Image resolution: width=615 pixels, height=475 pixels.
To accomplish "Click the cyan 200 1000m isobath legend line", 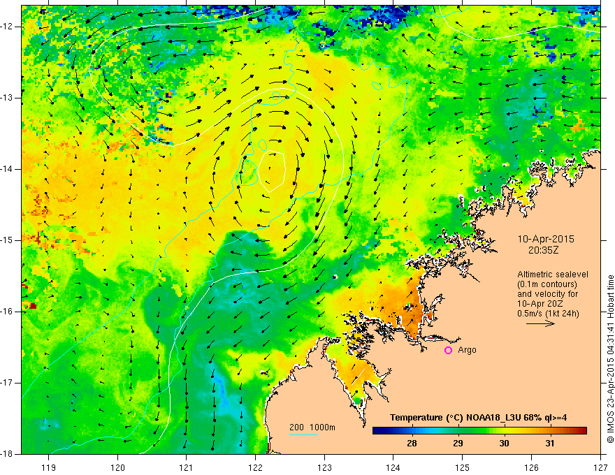I will (x=303, y=434).
